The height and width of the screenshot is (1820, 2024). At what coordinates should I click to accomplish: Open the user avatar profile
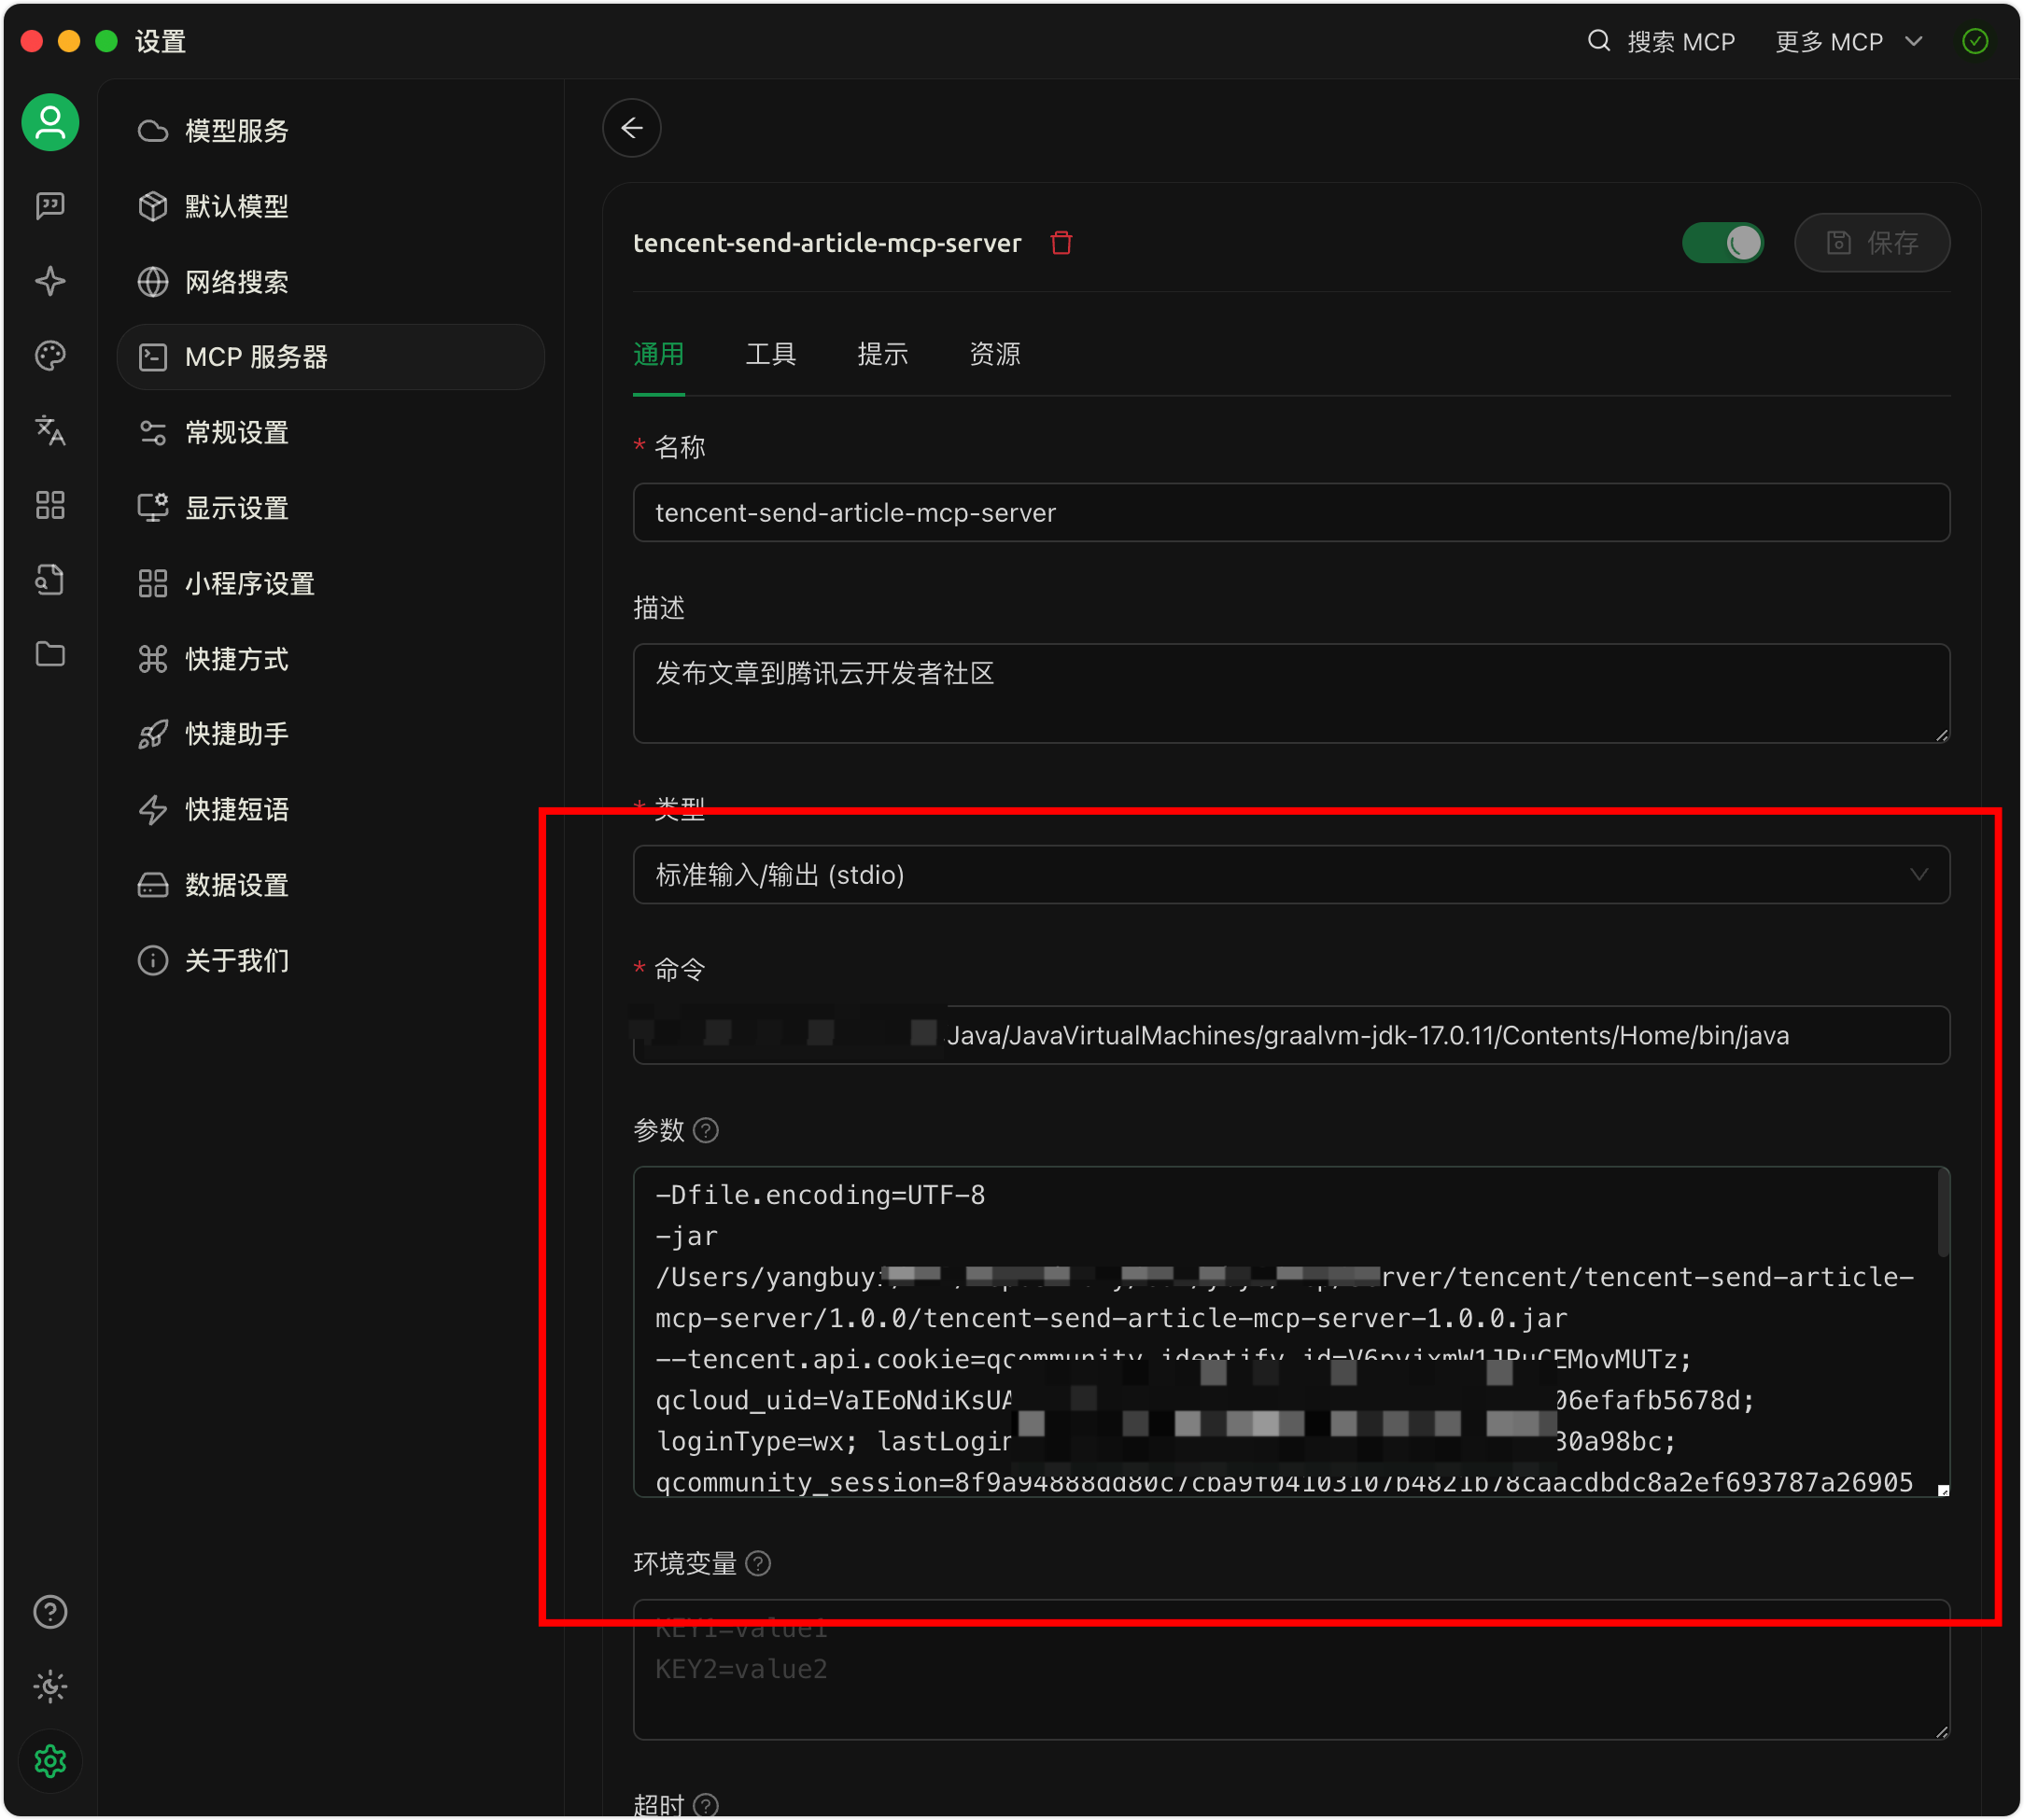point(50,123)
